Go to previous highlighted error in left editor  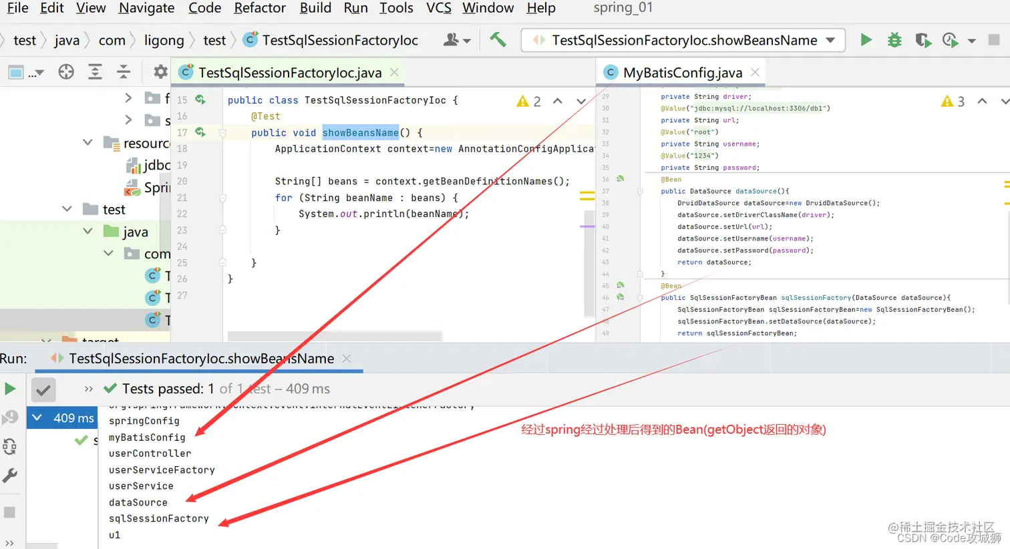pyautogui.click(x=558, y=102)
